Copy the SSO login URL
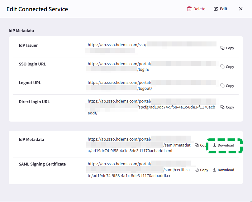Viewport: 252px width, 202px height. 227,67
